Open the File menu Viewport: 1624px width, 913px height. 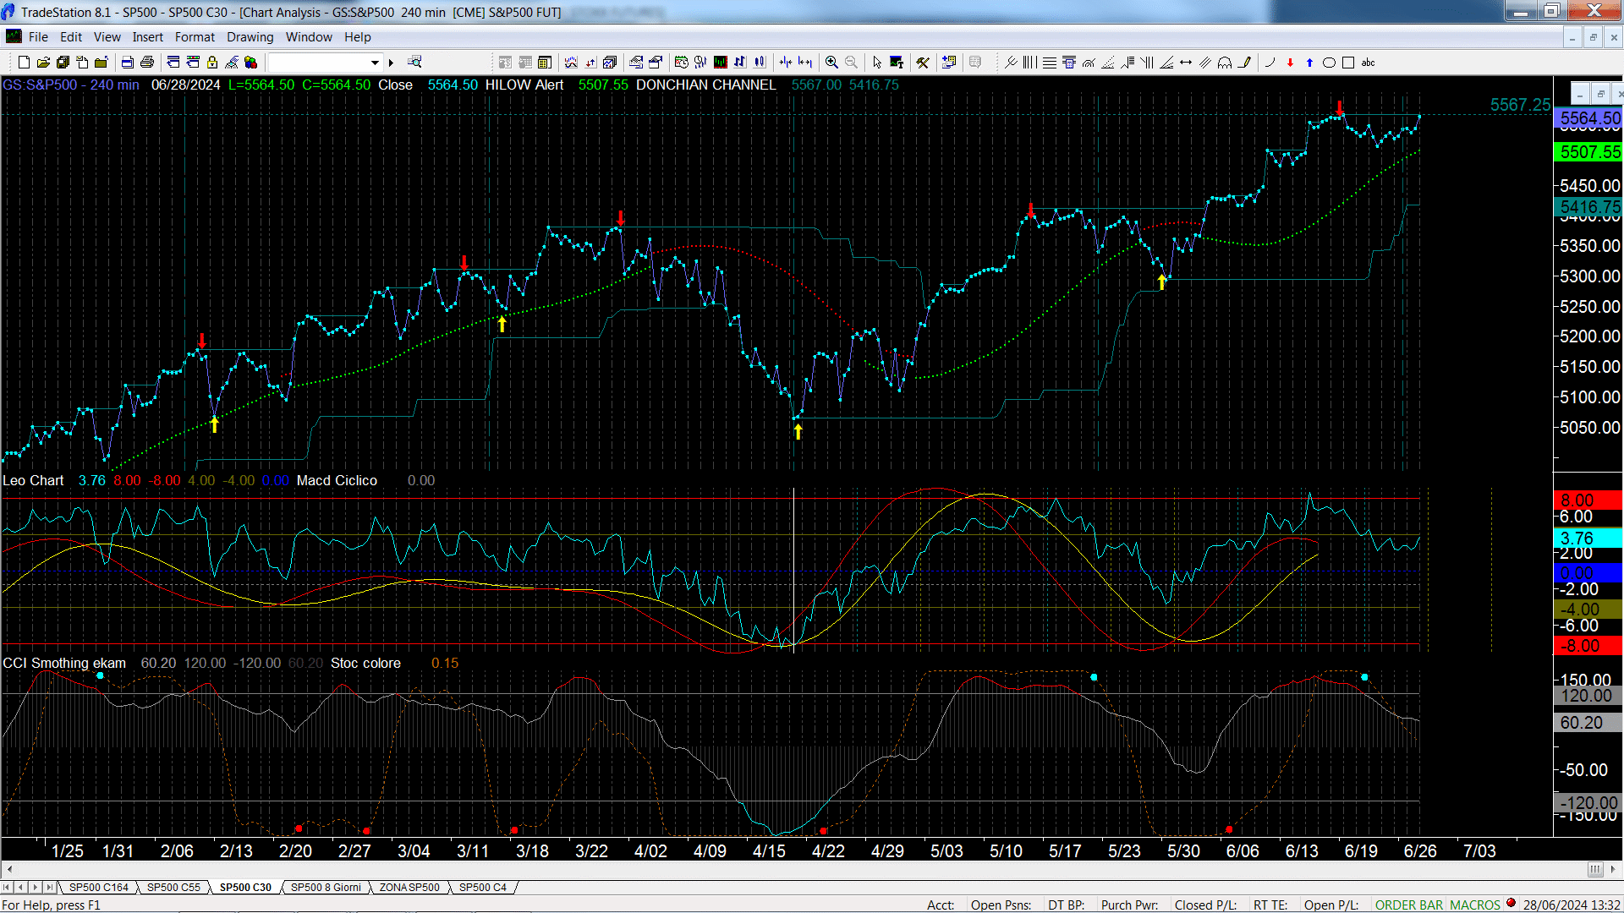coord(38,37)
